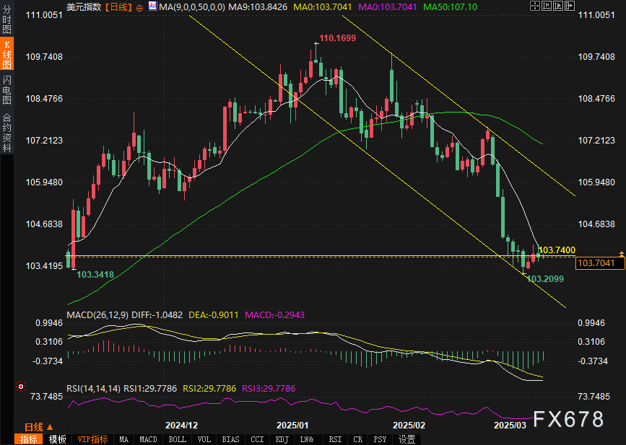Open the 闪电图 side tab
Image resolution: width=626 pixels, height=445 pixels.
pos(6,90)
